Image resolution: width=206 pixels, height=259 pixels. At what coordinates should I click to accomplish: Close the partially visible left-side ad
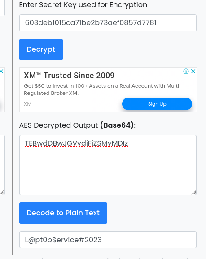pos(1,71)
